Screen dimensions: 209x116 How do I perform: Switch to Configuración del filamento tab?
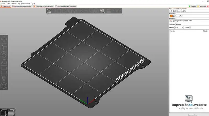[x=43, y=6]
